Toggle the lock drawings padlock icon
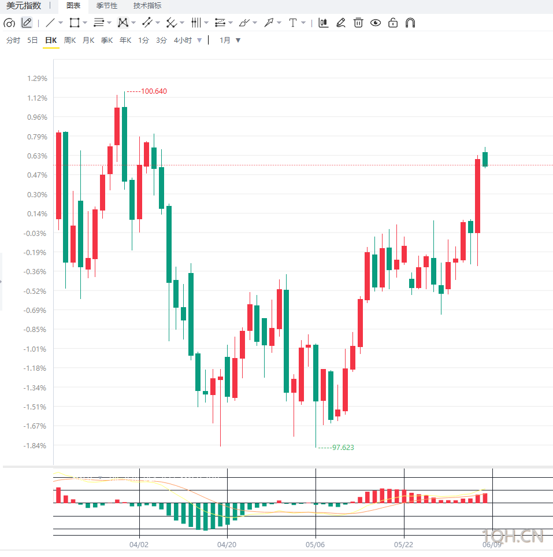Image resolution: width=553 pixels, height=557 pixels. tap(393, 23)
